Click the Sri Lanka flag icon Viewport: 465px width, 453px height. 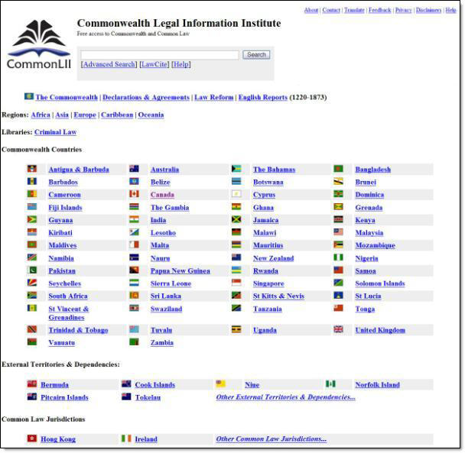click(x=134, y=296)
